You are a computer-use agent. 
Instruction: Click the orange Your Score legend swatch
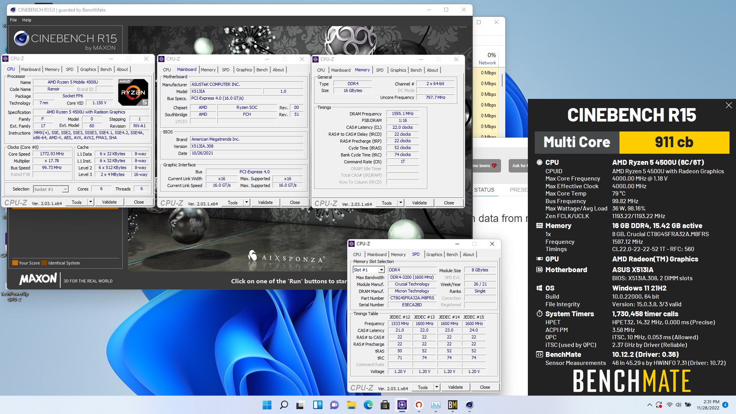[x=15, y=263]
